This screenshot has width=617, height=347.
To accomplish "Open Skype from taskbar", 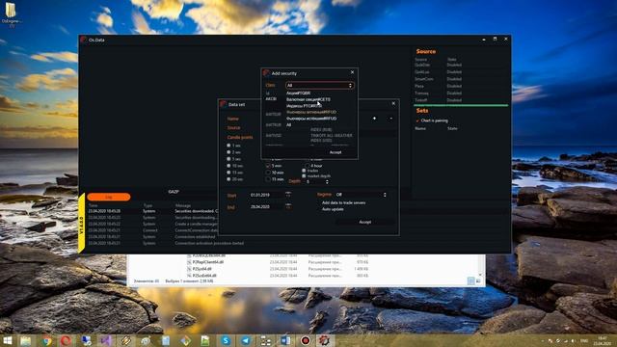I will (x=226, y=340).
